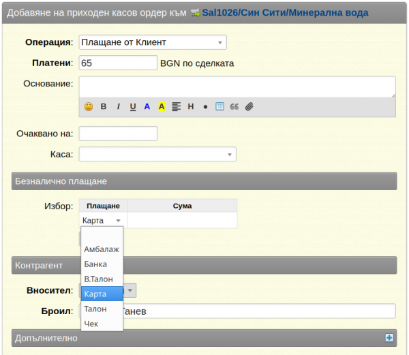Change text color with blue A icon

click(147, 106)
